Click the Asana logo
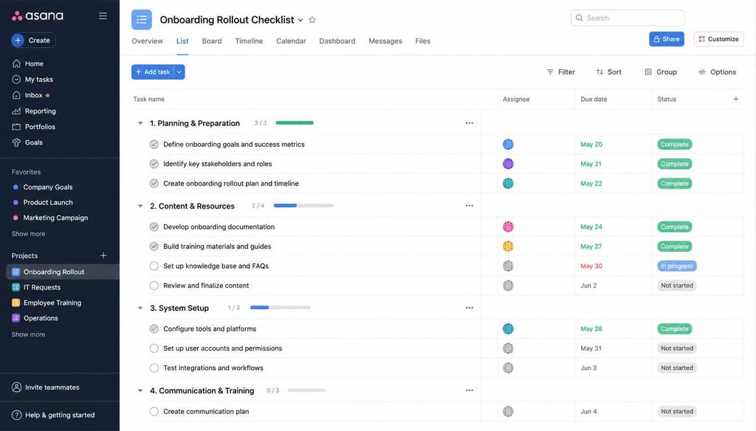The image size is (756, 431). pyautogui.click(x=38, y=16)
